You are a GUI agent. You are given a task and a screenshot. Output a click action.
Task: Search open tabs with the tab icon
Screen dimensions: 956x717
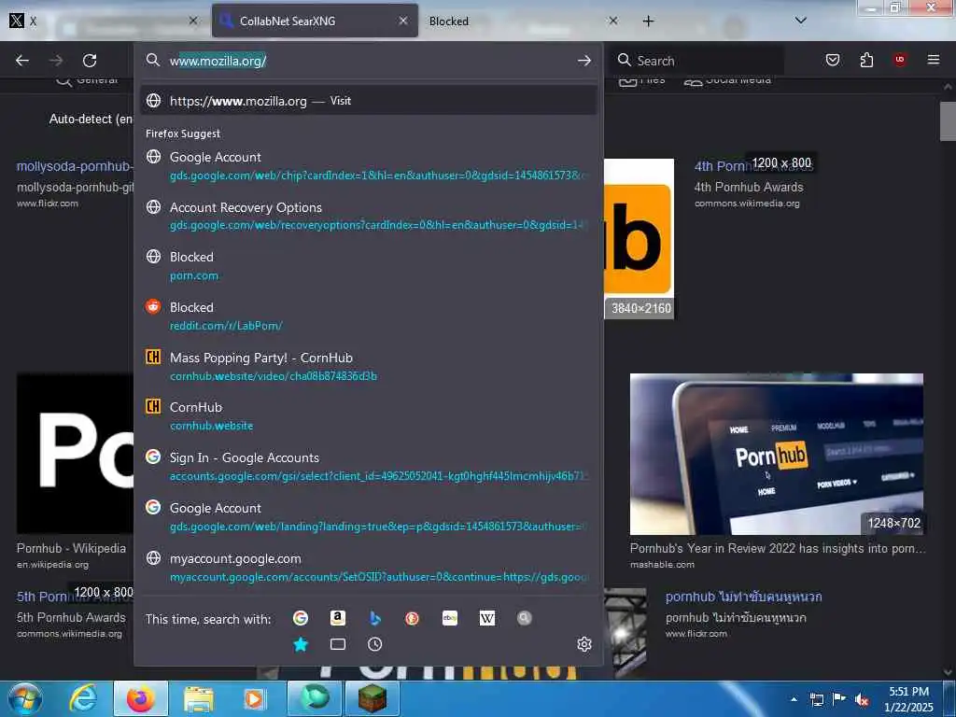[x=338, y=644]
